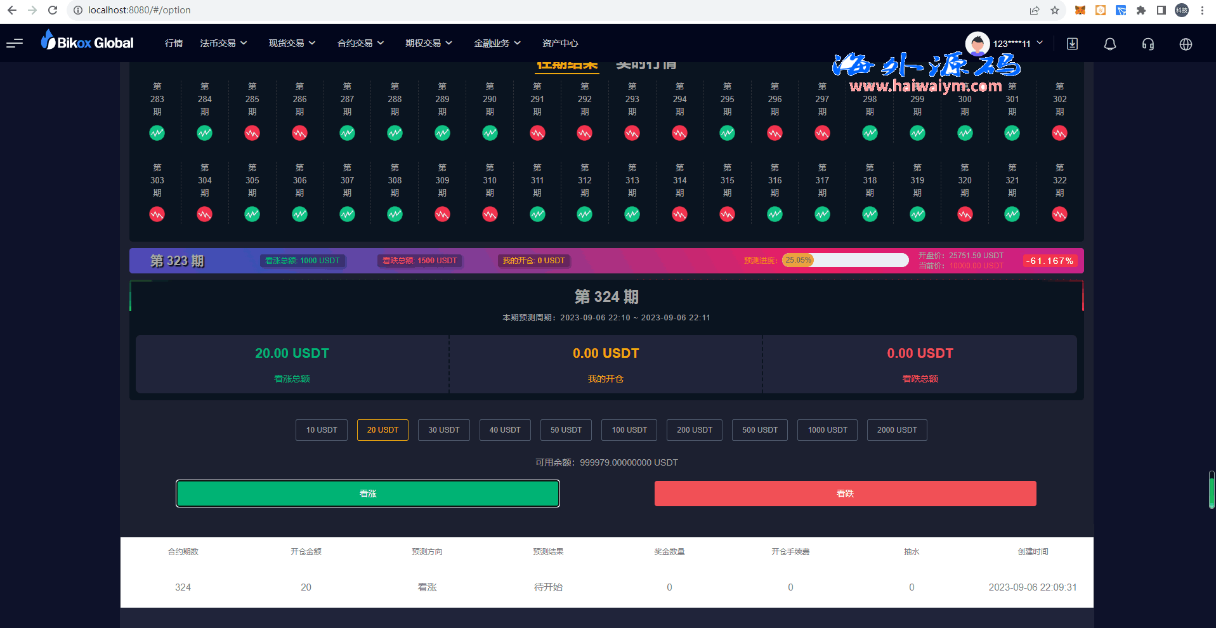
Task: Open the hamburger side menu icon
Action: (x=15, y=43)
